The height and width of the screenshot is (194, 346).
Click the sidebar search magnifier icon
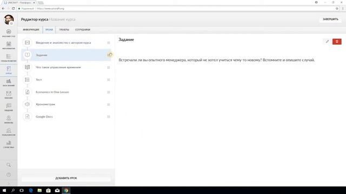9,165
